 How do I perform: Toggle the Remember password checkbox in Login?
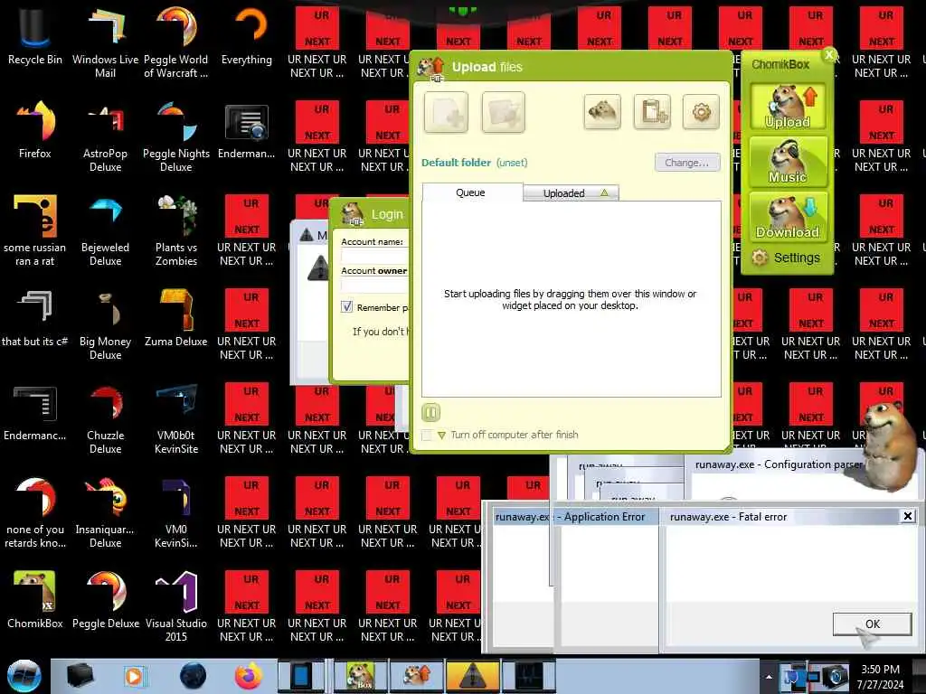pyautogui.click(x=346, y=307)
